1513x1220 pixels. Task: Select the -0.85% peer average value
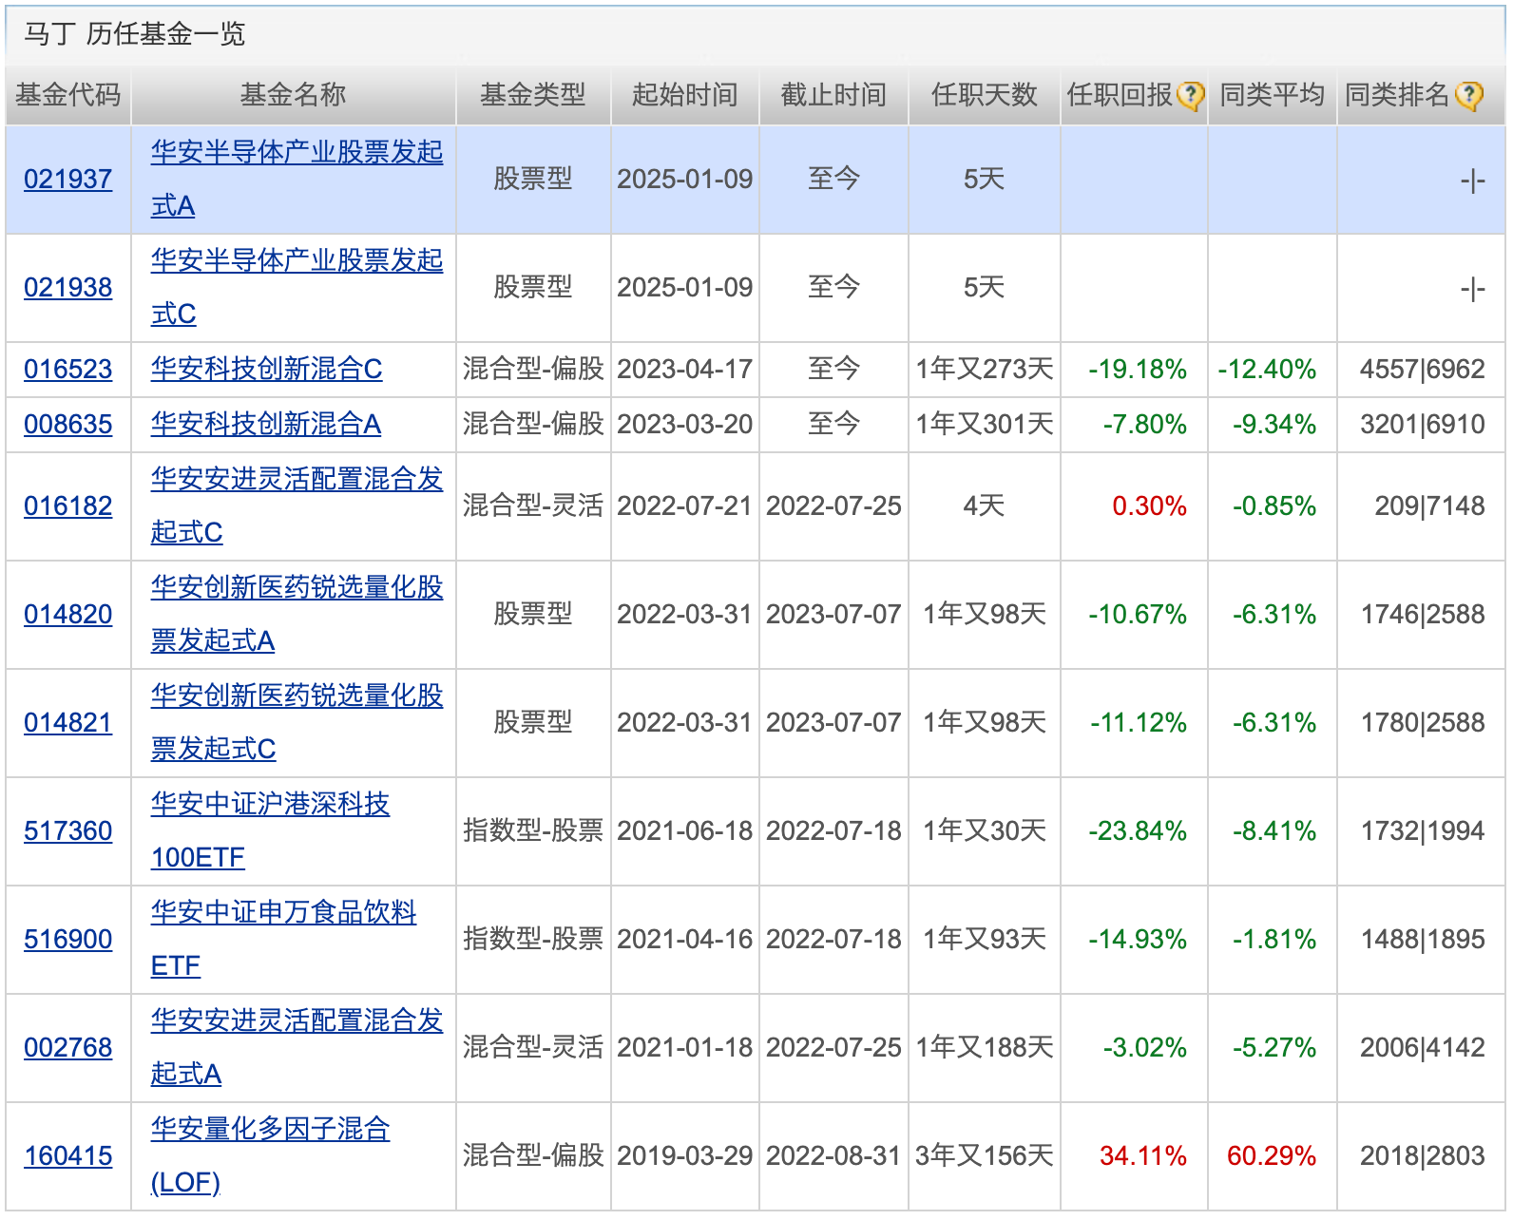tap(1274, 506)
